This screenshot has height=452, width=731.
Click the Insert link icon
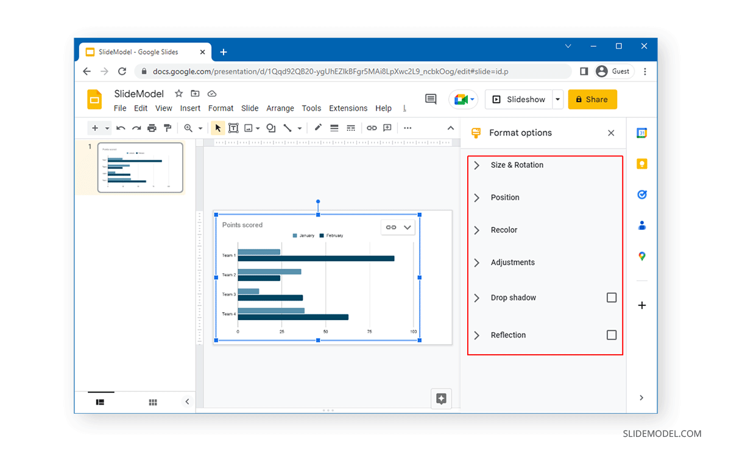click(x=371, y=128)
